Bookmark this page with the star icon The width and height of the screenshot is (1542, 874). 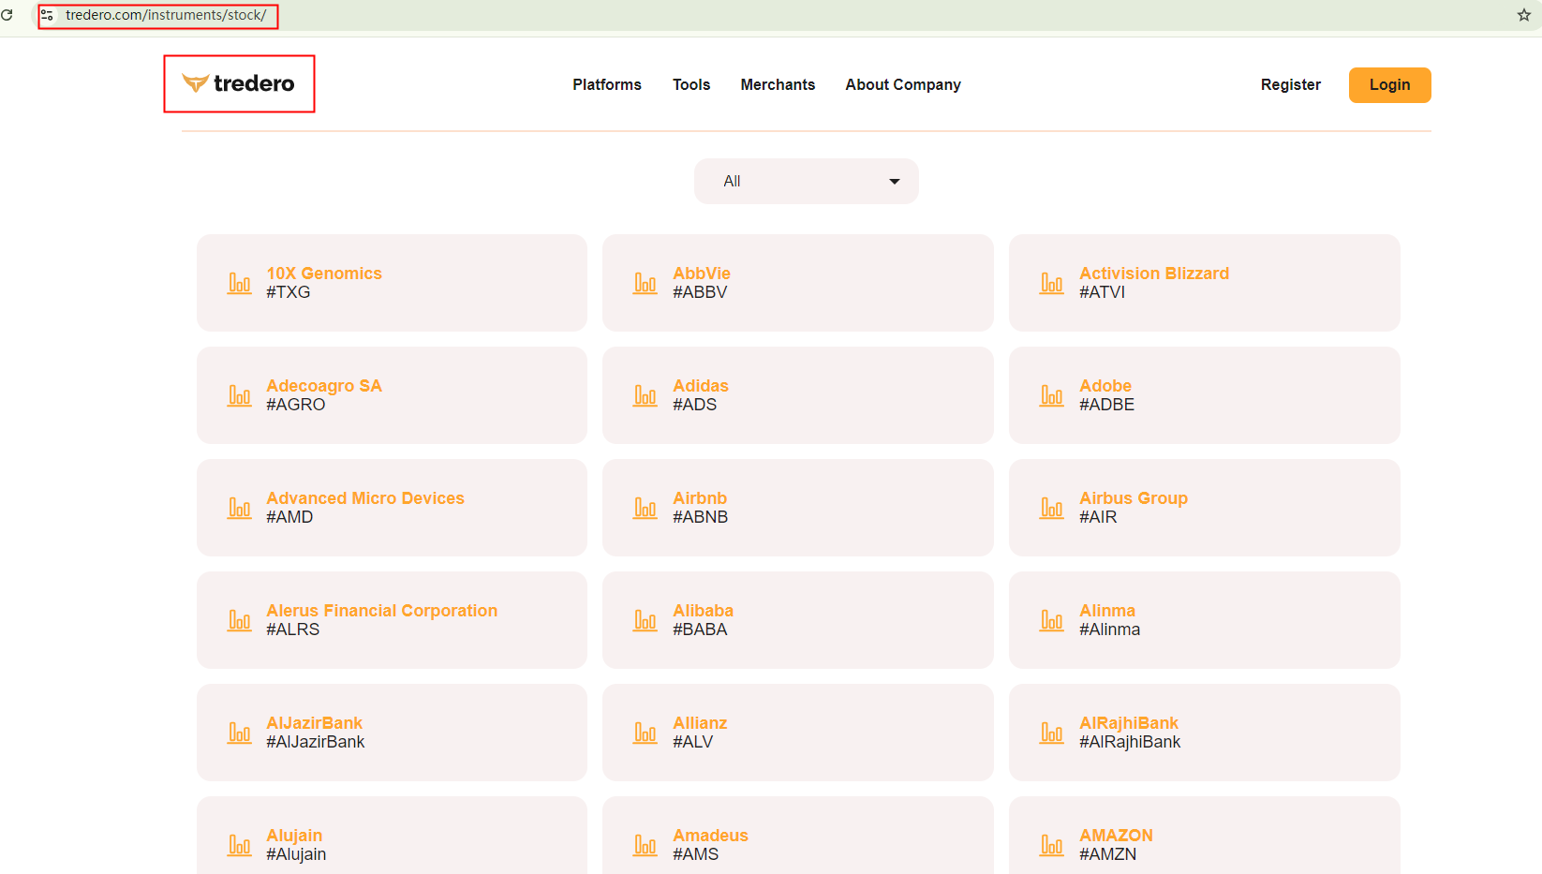tap(1523, 15)
